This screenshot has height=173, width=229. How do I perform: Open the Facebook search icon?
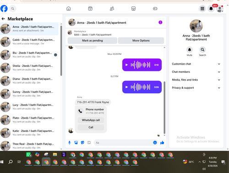pos(13,9)
